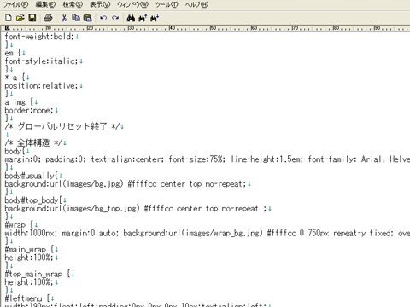Copy selection with the copy icon
This screenshot has height=307, width=410.
[76, 18]
